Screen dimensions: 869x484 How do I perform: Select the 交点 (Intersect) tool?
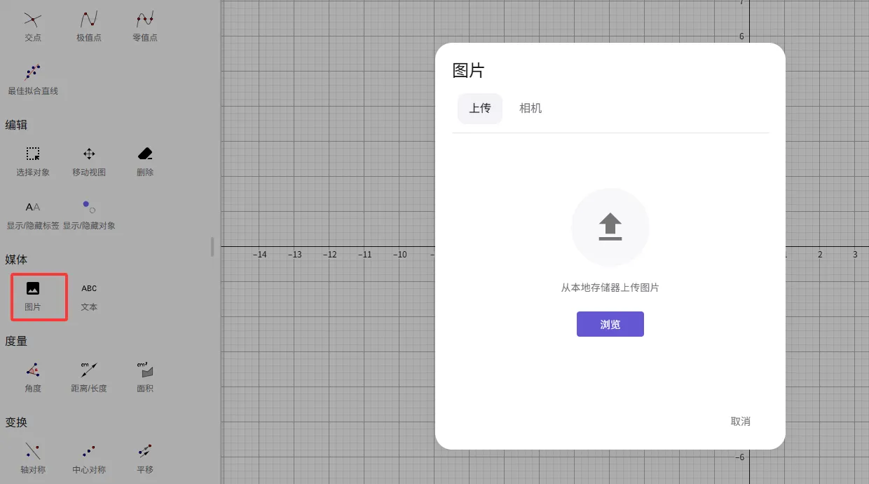point(33,25)
